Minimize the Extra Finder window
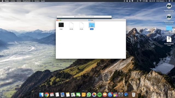The height and width of the screenshot is (98, 175). (59, 20)
